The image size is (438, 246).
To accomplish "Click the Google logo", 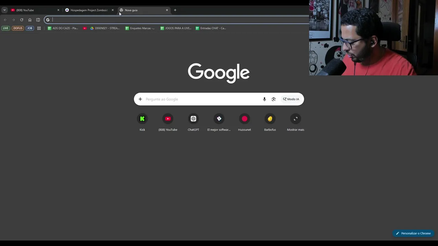I will tap(219, 73).
